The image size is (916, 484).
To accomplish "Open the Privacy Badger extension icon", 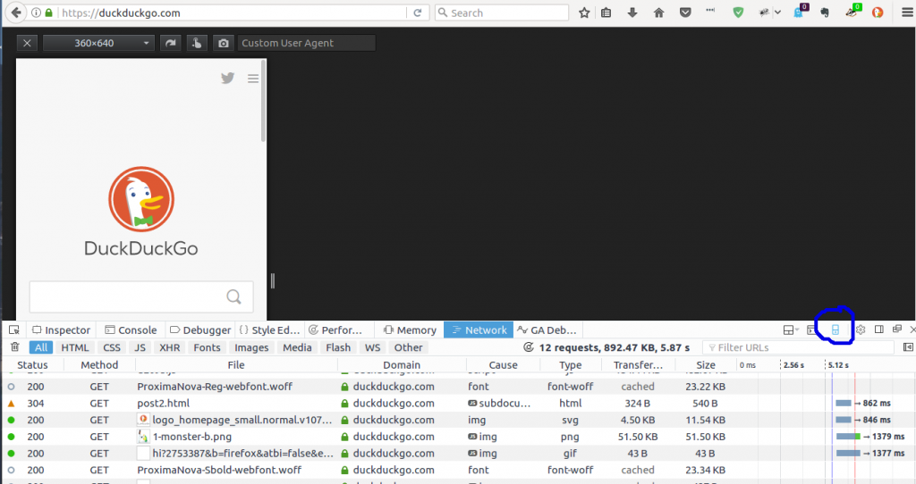I will 852,13.
